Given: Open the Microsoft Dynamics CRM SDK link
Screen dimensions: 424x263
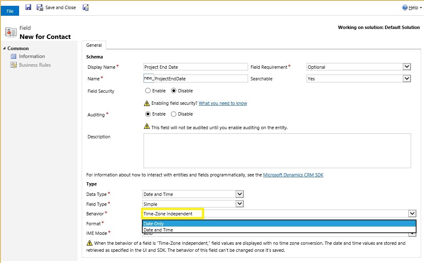Looking at the screenshot, I should [x=293, y=175].
